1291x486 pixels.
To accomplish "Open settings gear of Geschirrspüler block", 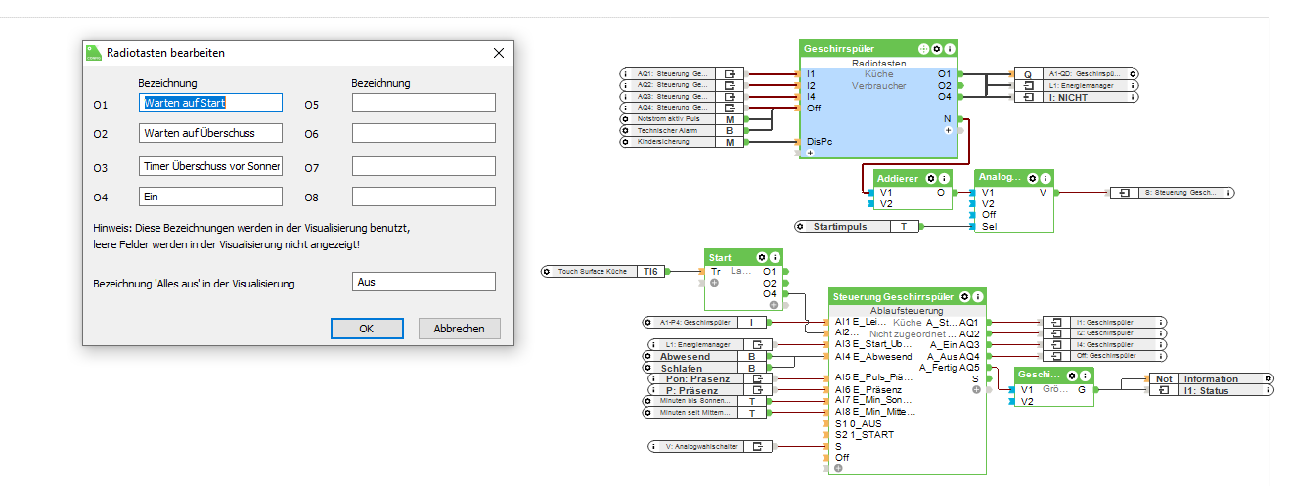I will coord(936,48).
